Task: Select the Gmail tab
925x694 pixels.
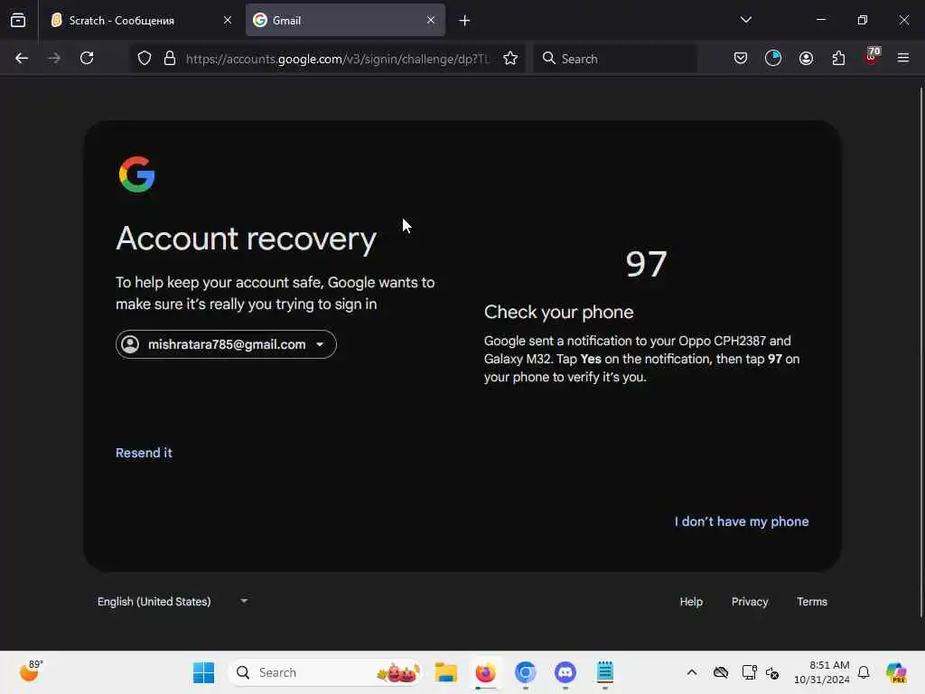Action: click(345, 20)
